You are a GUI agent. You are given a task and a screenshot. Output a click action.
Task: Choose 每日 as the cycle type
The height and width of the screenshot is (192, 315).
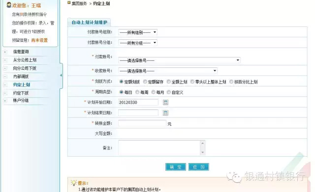[121, 92]
